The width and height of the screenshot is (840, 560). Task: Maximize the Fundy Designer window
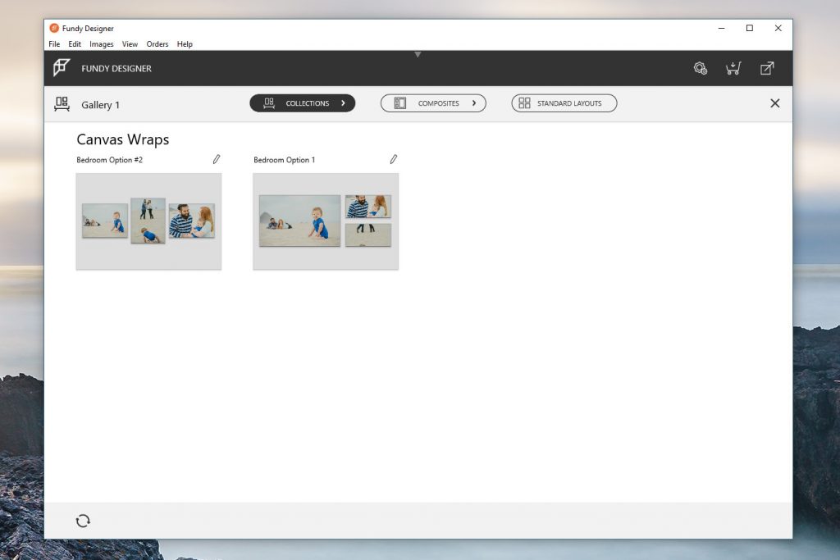pos(750,28)
